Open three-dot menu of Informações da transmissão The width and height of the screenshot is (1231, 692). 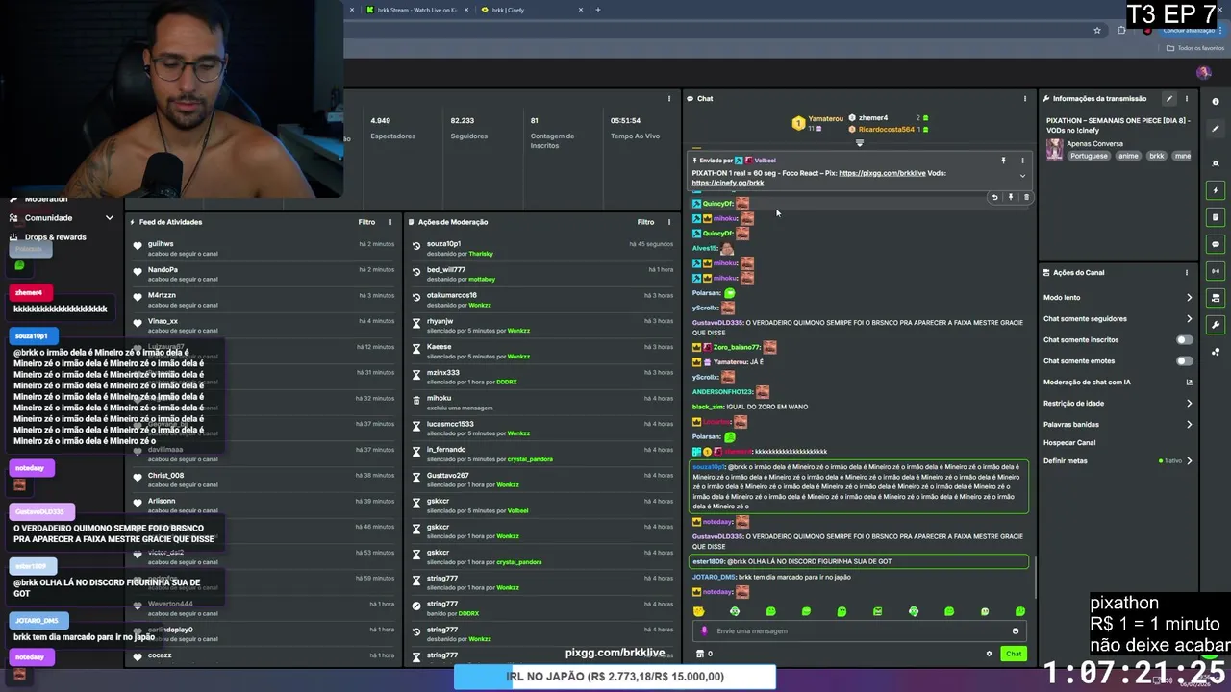[1187, 98]
